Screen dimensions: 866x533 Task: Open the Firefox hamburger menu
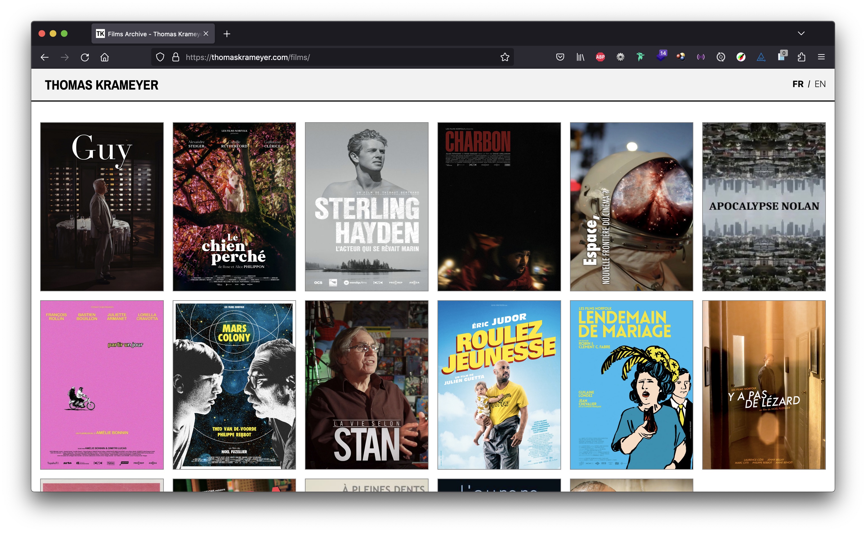pos(821,57)
